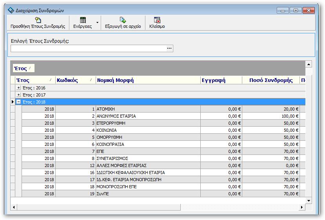This screenshot has height=220, width=325.
Task: Select the Έτος : 2018 group row text
Action: [34, 102]
